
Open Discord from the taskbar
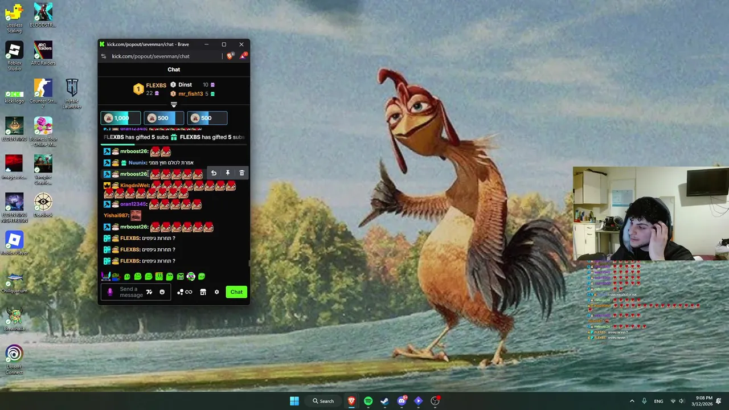click(x=402, y=401)
